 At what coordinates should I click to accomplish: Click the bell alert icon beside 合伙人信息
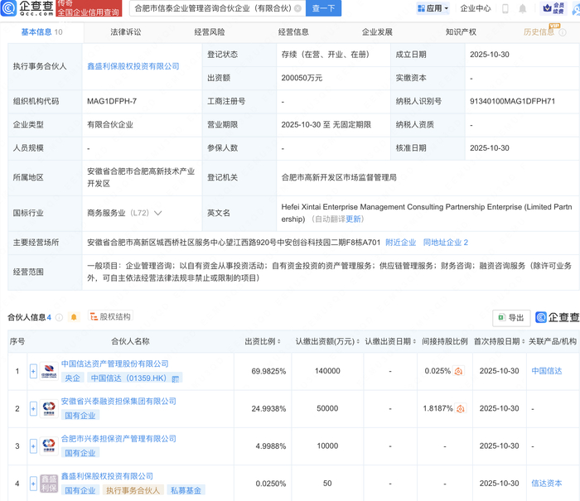74,317
